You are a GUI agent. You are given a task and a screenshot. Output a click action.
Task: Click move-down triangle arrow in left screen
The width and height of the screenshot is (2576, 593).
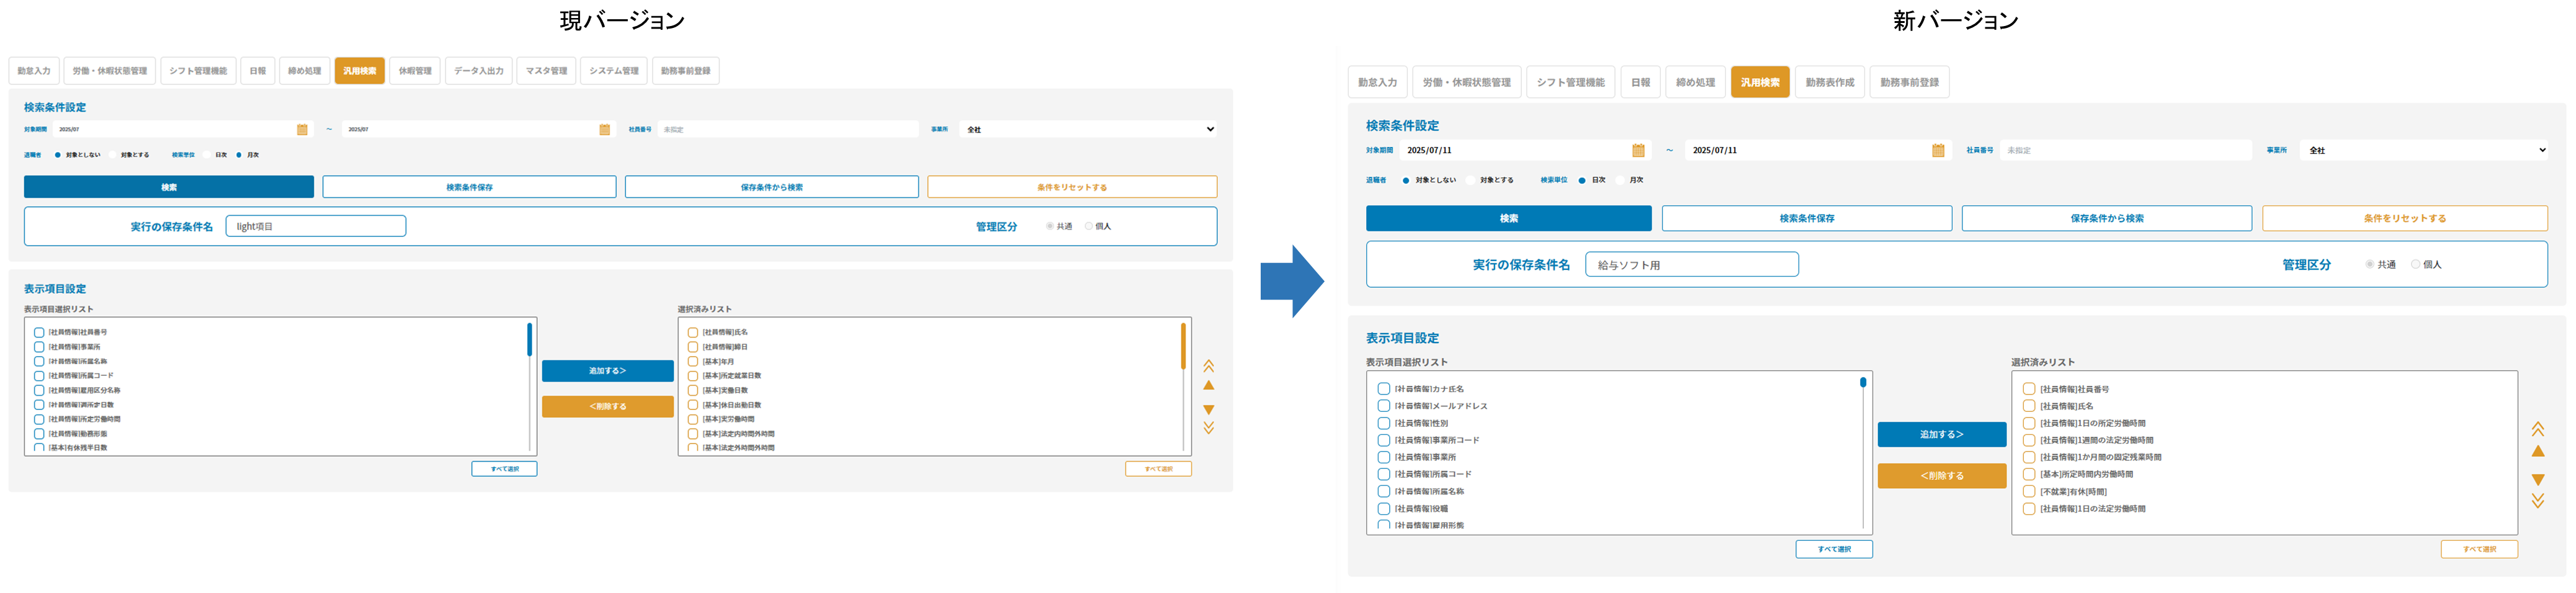[1209, 410]
